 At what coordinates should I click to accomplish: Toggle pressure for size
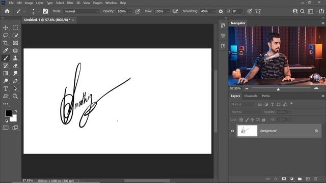[x=250, y=11]
